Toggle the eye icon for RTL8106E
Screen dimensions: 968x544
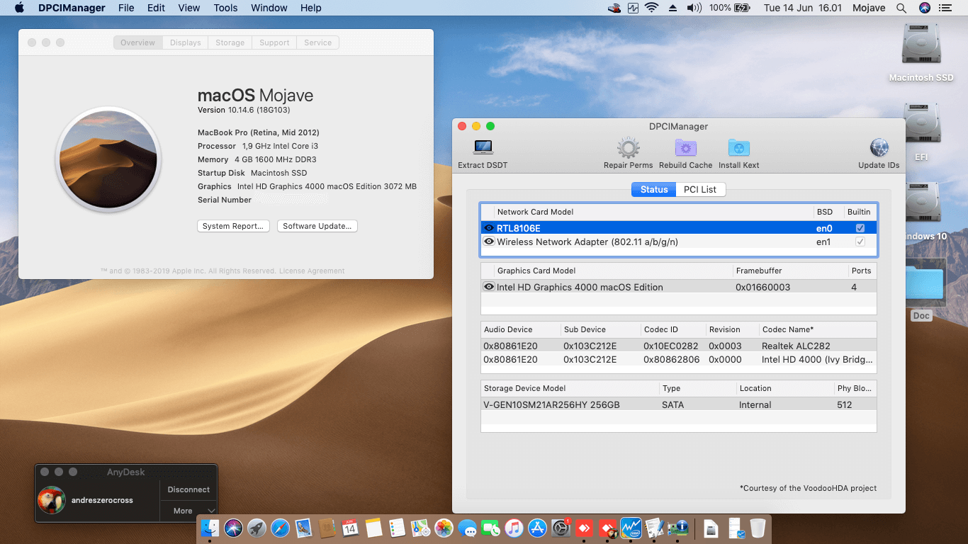tap(489, 228)
